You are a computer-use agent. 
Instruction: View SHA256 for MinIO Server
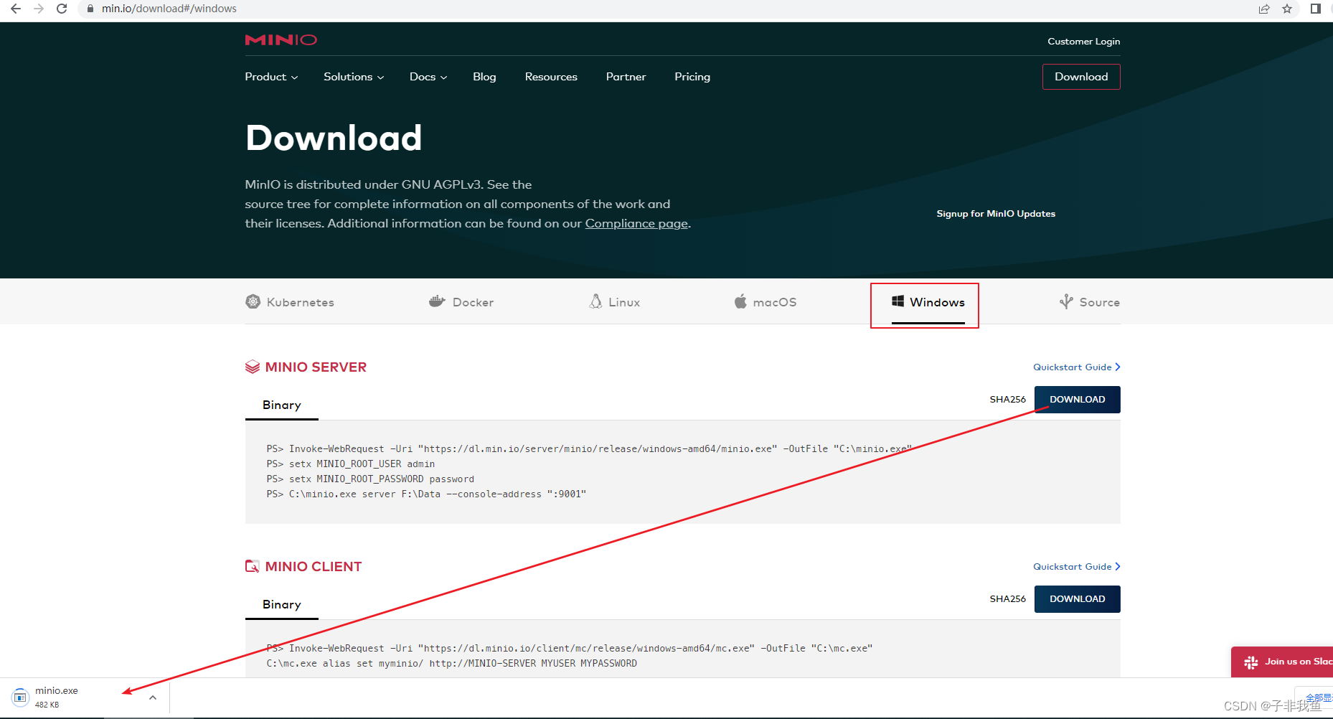click(x=1007, y=400)
